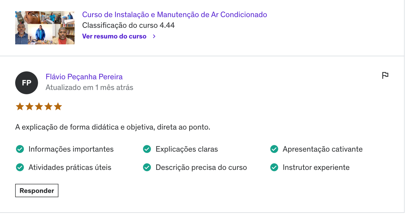
Task: Open the Ver resumo do curso link
Action: [114, 36]
